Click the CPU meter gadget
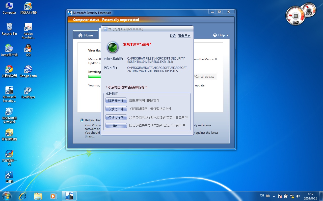This screenshot has height=201, width=323. coord(295,16)
